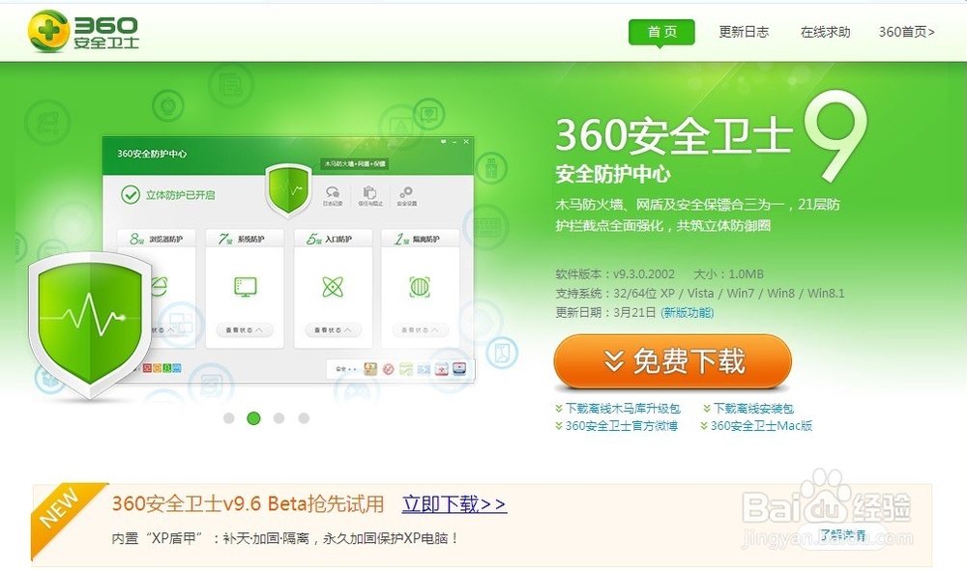Screen dimensions: 967x571
Task: Click the 浏览器防护 card header
Action: 157,239
